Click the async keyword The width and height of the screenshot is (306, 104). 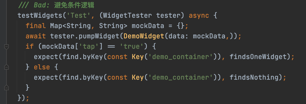point(199,16)
